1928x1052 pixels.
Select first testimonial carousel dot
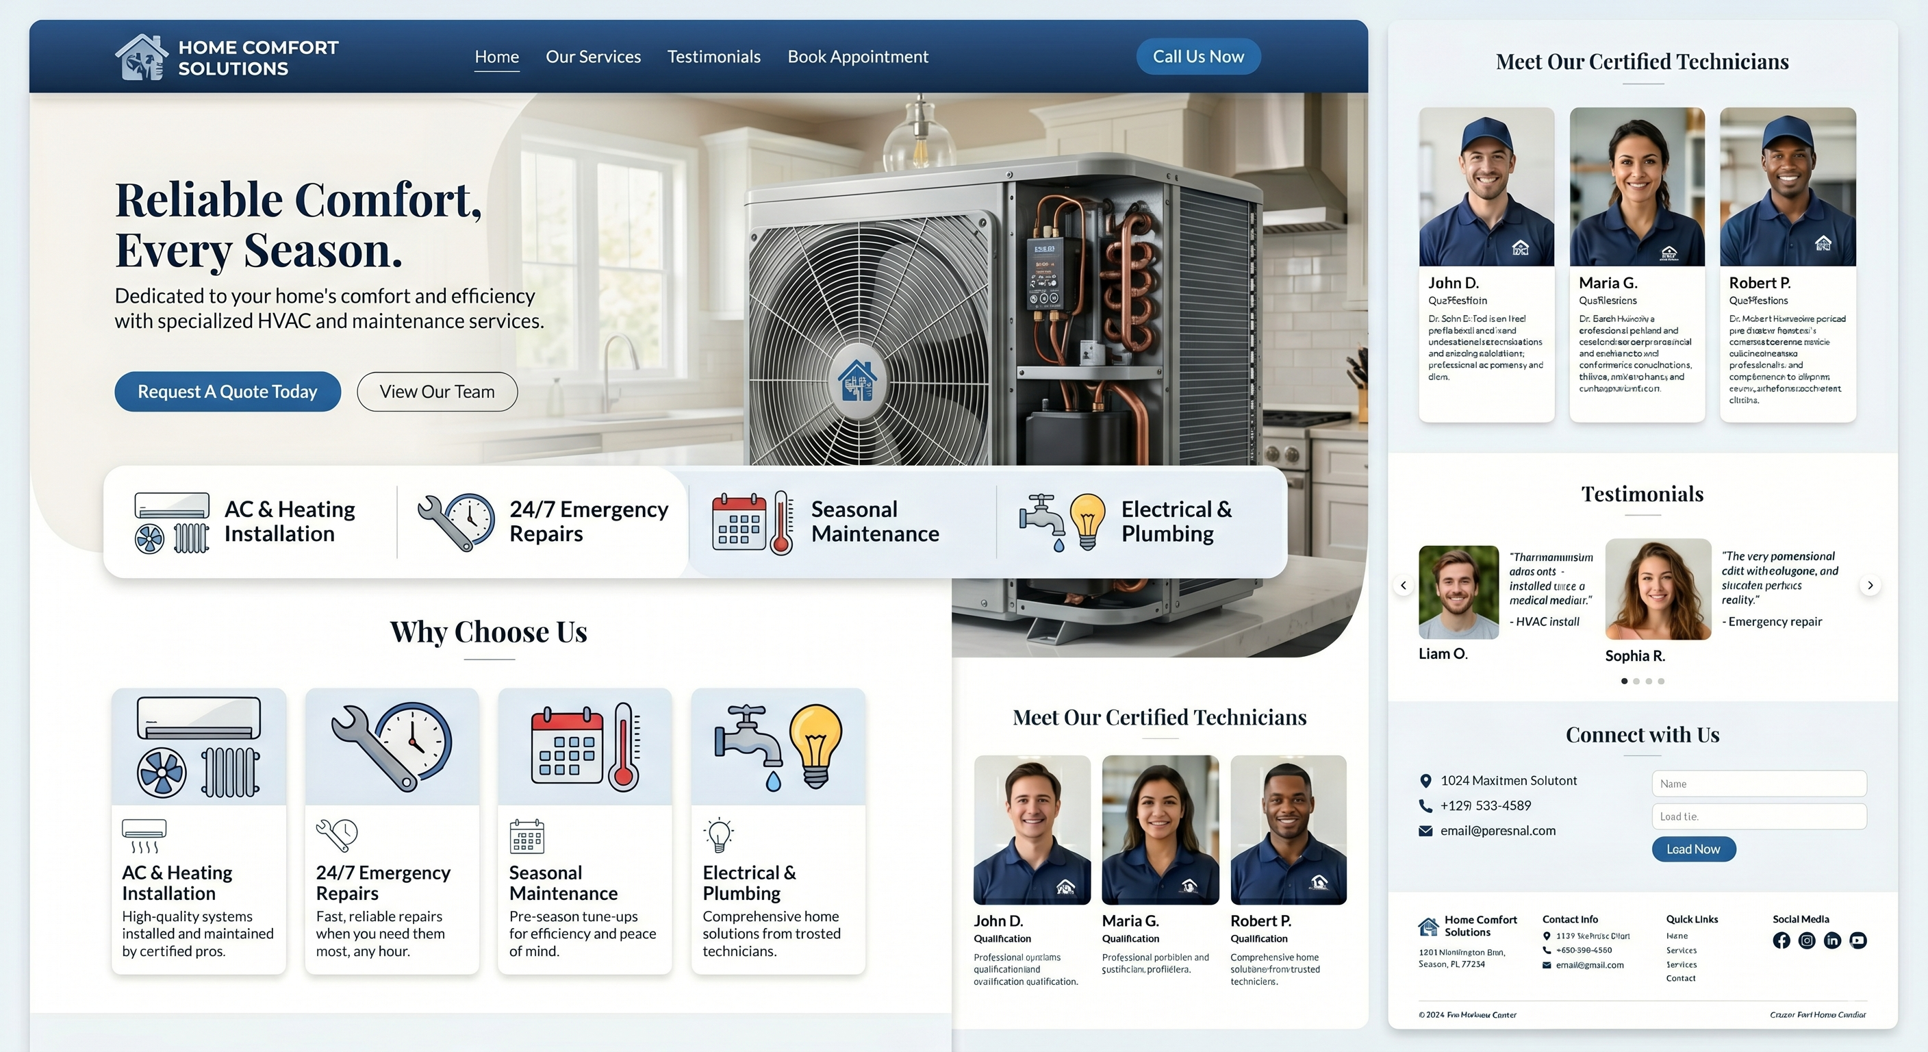(1624, 681)
